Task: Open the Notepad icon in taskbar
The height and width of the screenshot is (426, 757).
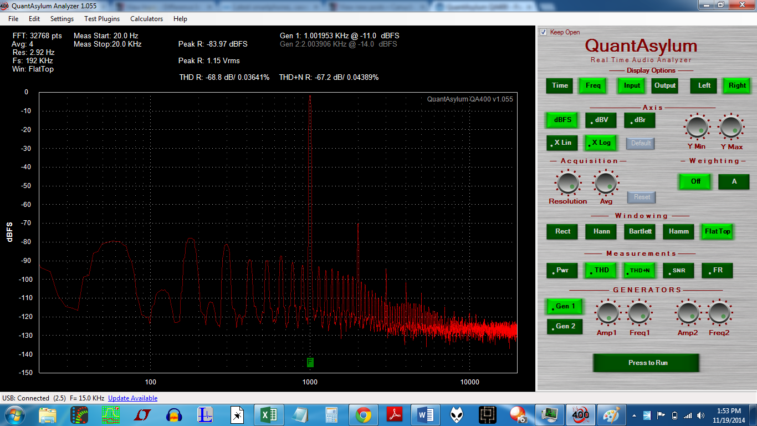Action: (x=300, y=415)
